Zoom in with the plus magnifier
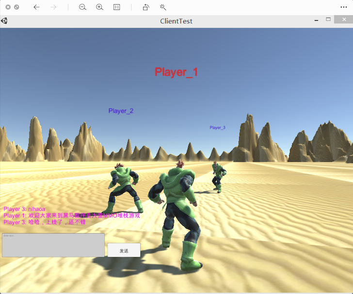The image size is (353, 294). (99, 7)
